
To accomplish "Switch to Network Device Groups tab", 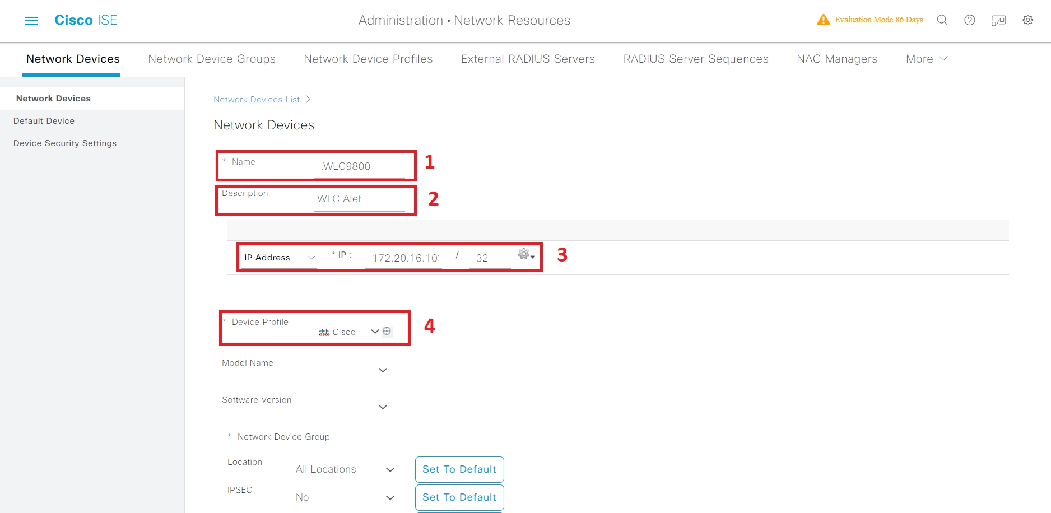I will 212,59.
